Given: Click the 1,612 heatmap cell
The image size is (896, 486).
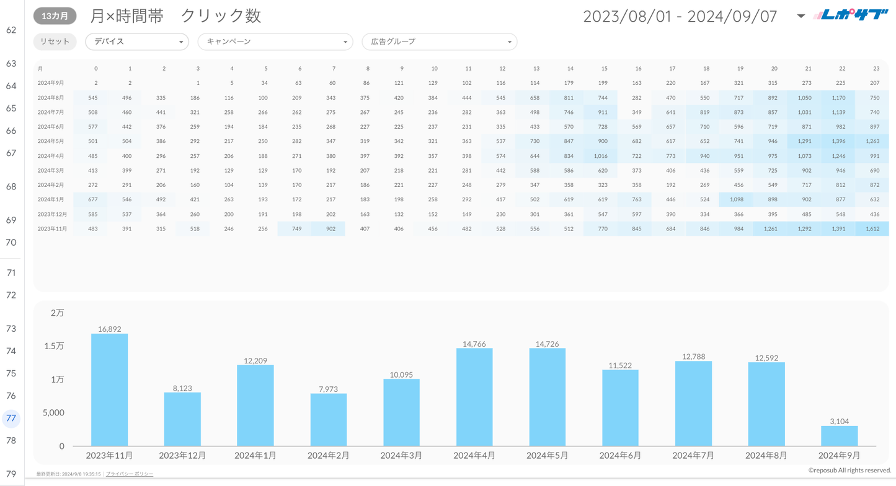Looking at the screenshot, I should [872, 229].
